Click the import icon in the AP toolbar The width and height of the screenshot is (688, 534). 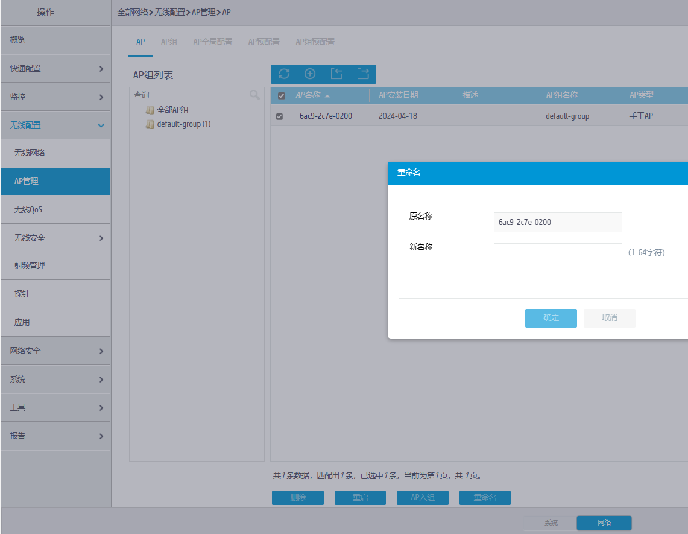click(336, 74)
